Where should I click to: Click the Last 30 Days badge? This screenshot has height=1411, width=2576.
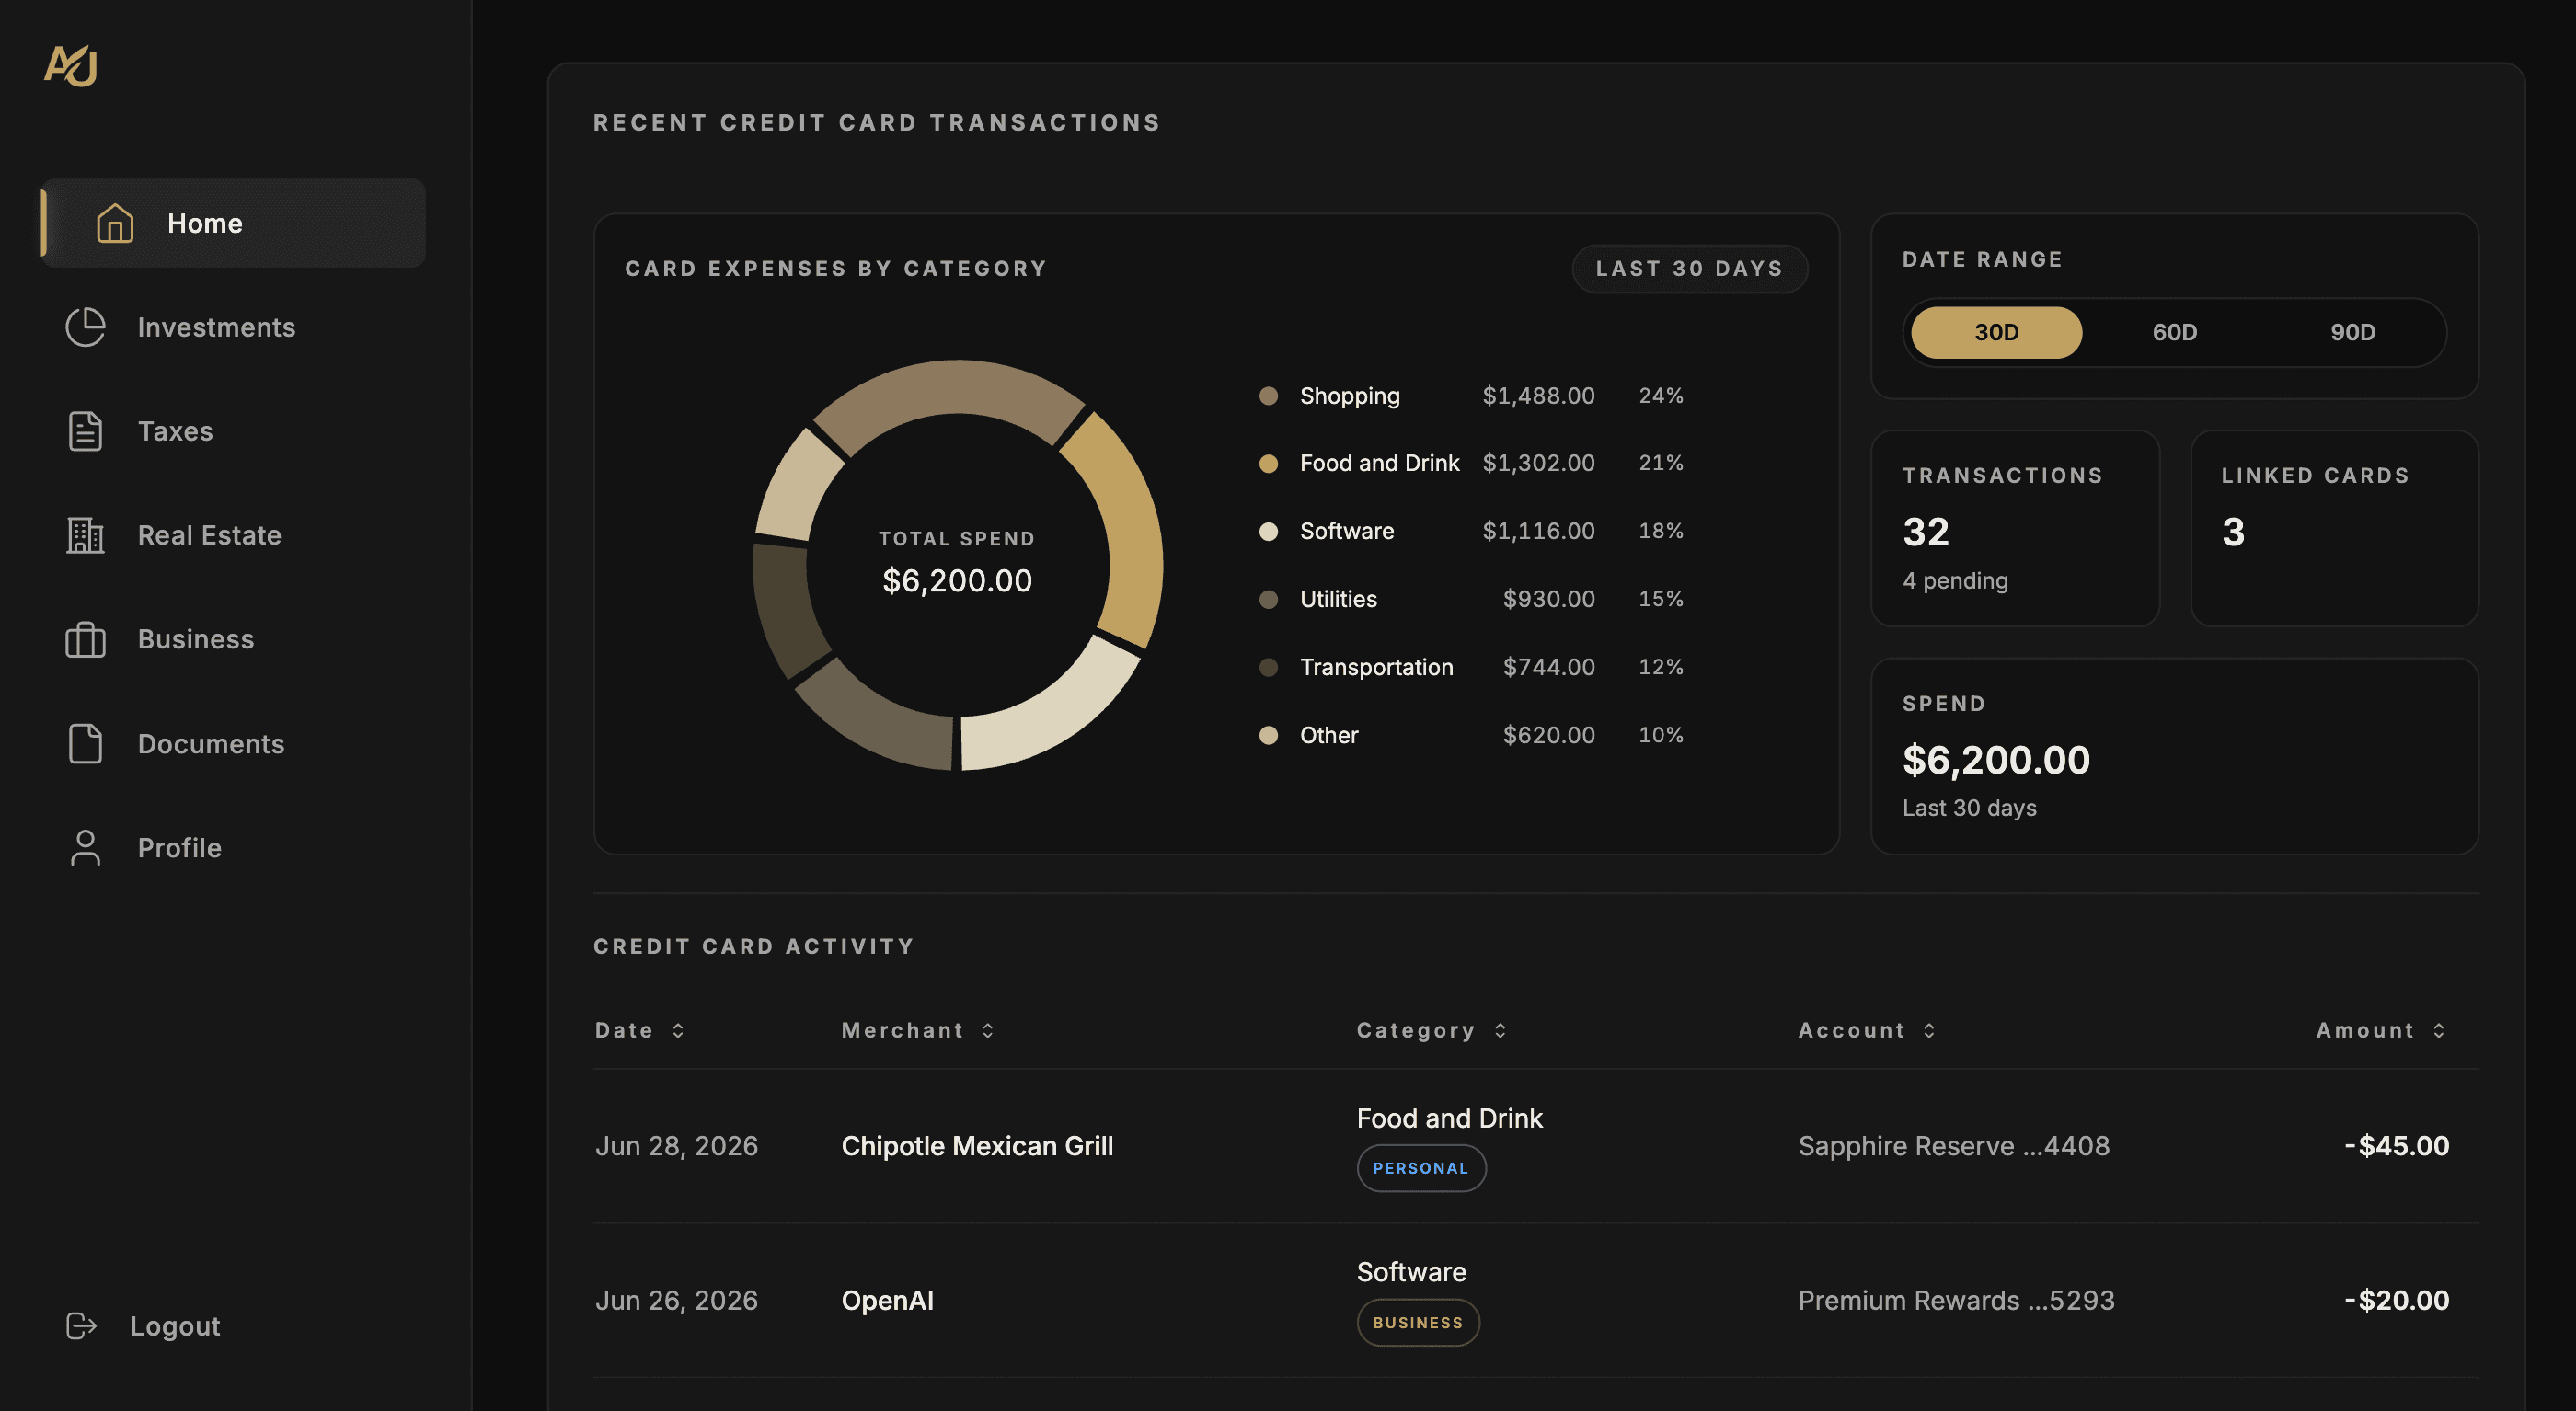(1689, 268)
